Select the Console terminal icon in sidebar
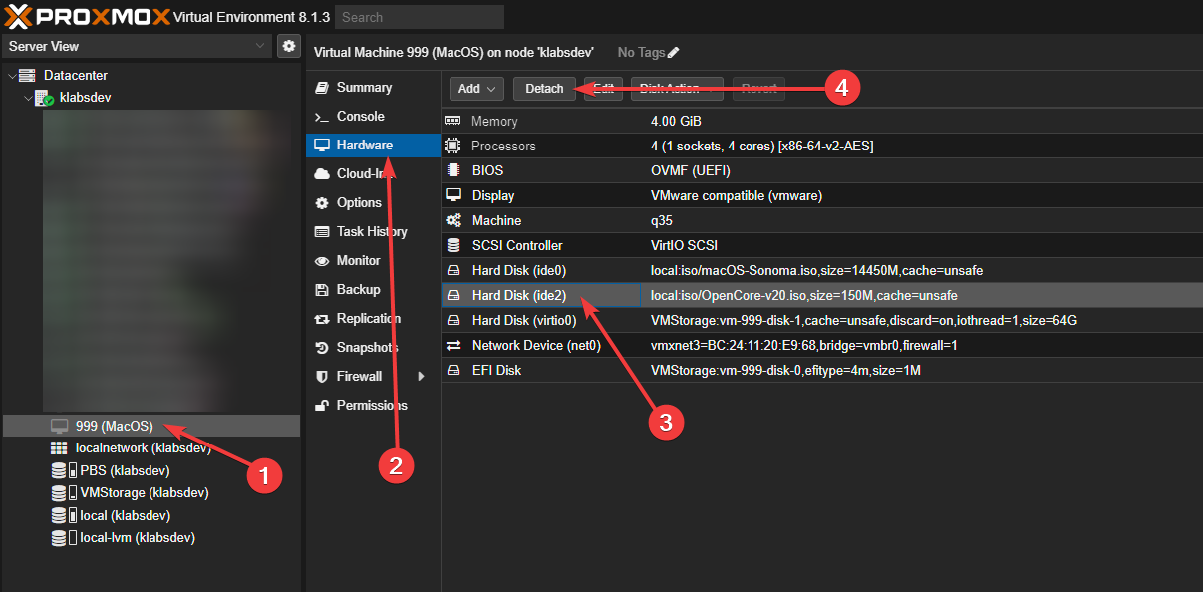This screenshot has width=1203, height=592. click(x=323, y=116)
